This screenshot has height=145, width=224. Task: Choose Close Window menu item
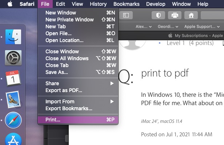pyautogui.click(x=78, y=51)
